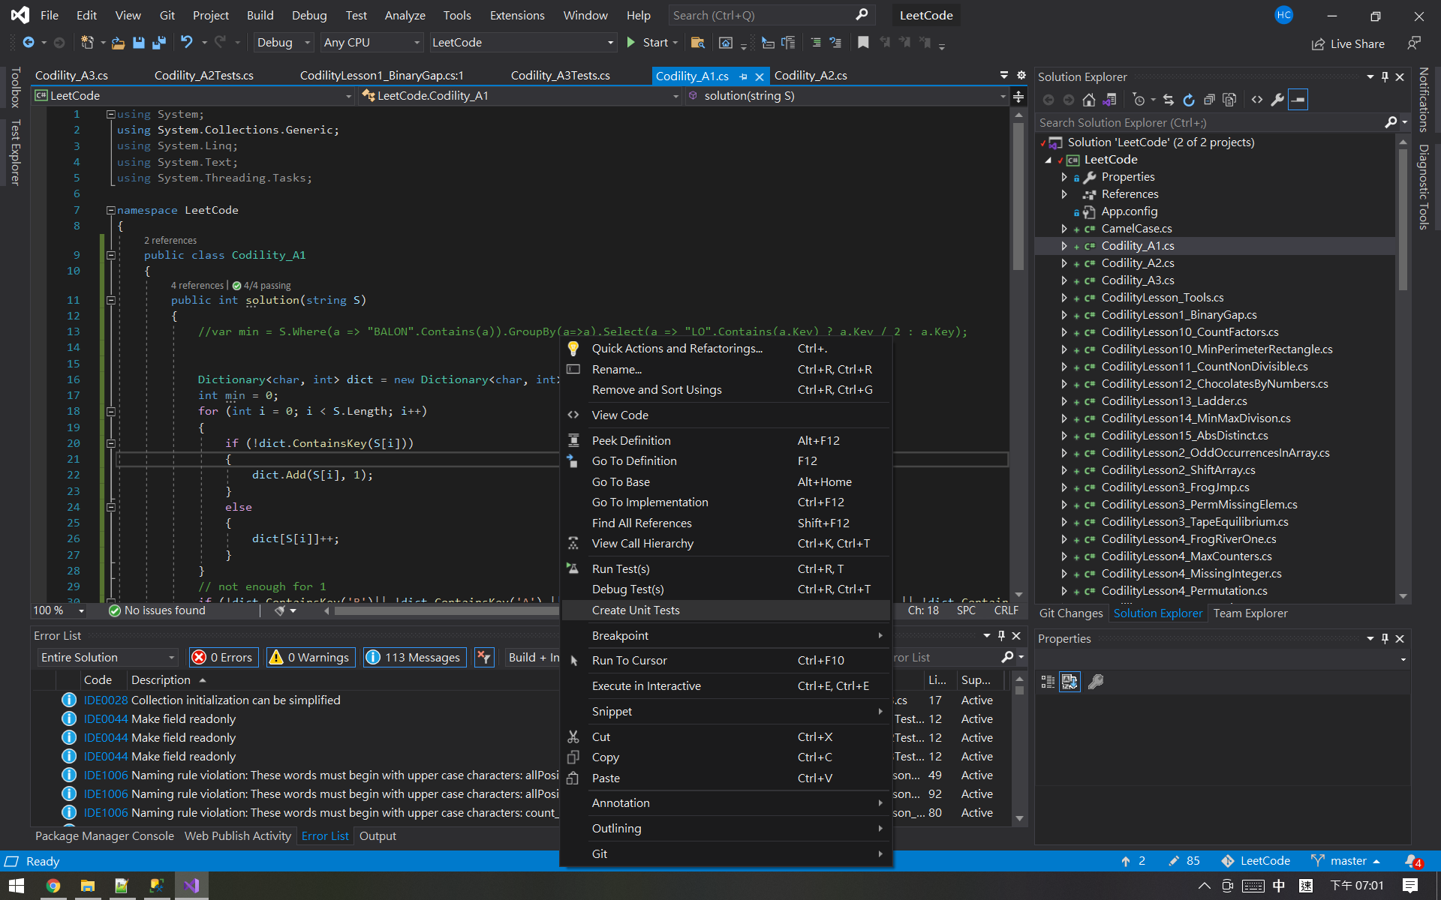
Task: Click the Find in Files toolbar icon
Action: tap(697, 43)
